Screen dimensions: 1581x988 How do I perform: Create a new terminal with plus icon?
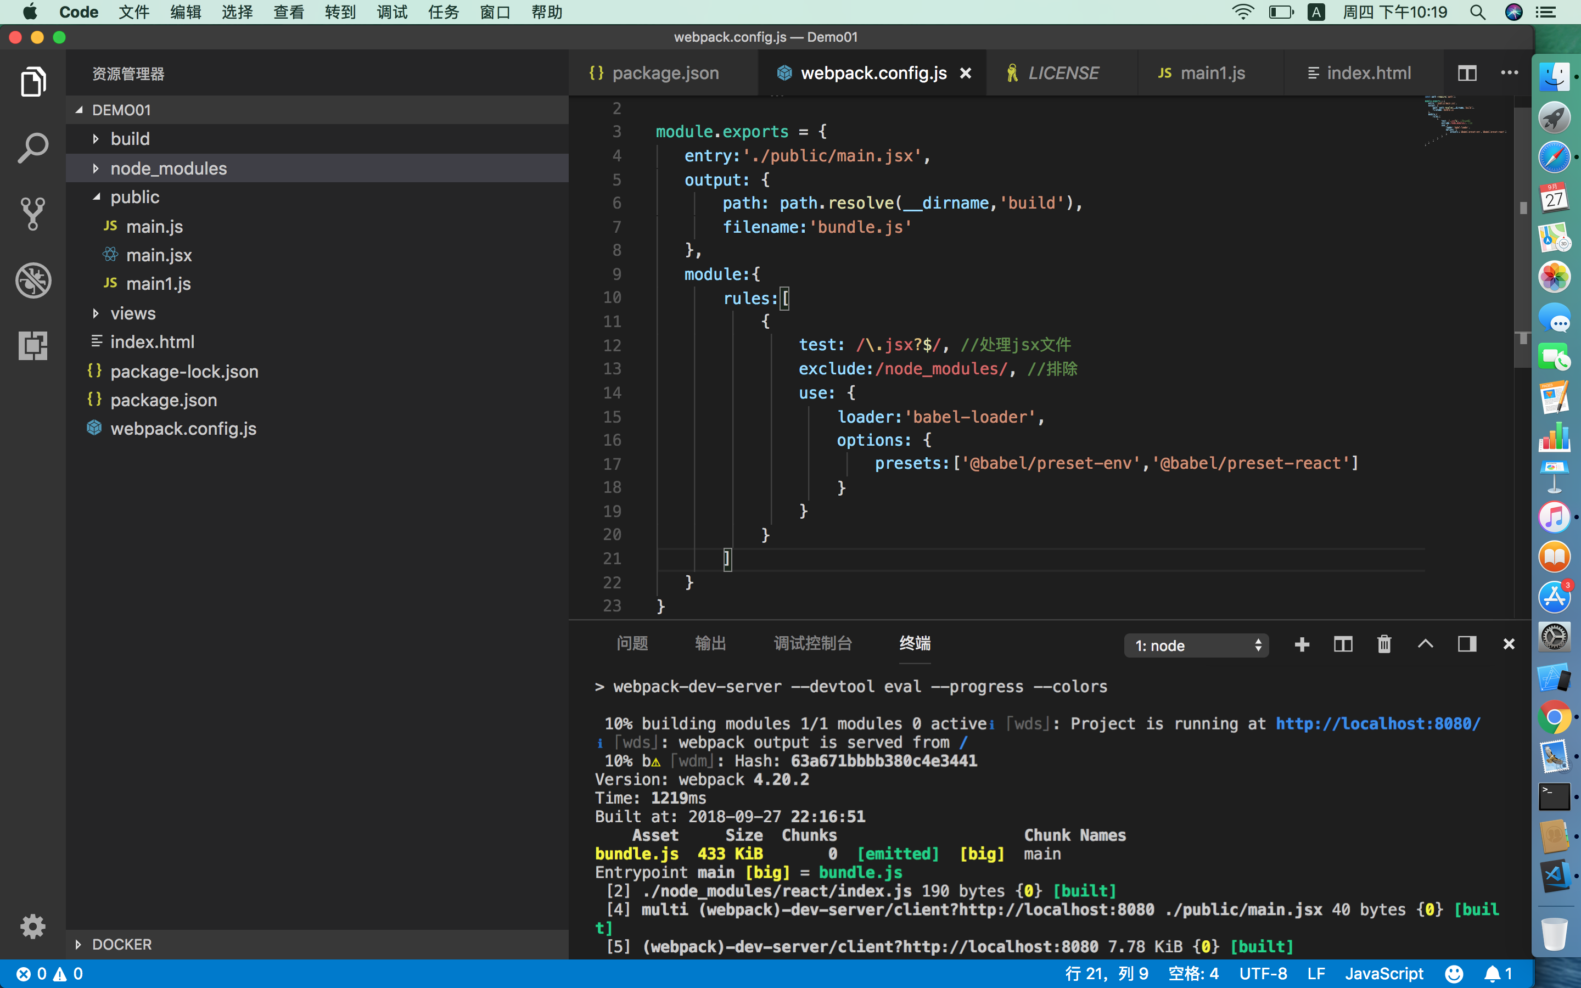tap(1302, 644)
